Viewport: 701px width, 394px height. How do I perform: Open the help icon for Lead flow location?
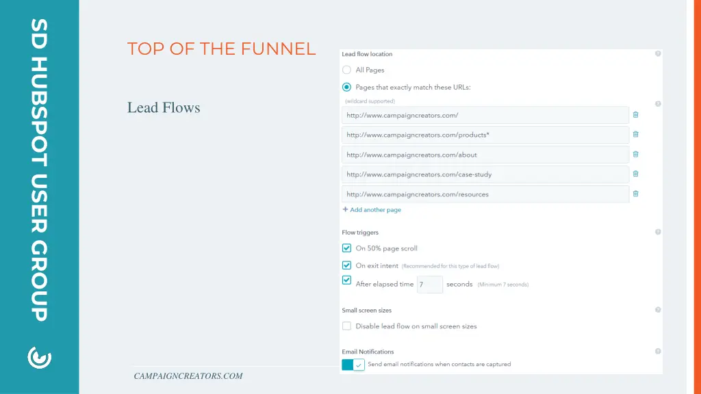[658, 53]
